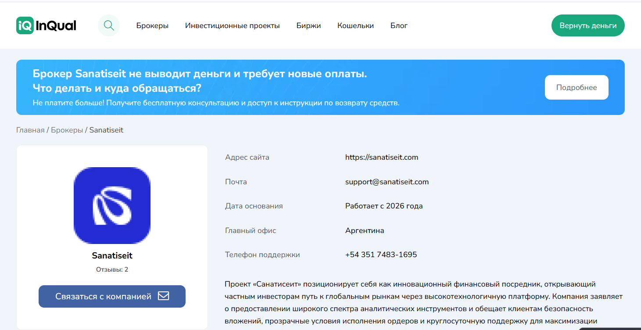Visit the Блог page
Screen dimensions: 641x330
click(399, 25)
